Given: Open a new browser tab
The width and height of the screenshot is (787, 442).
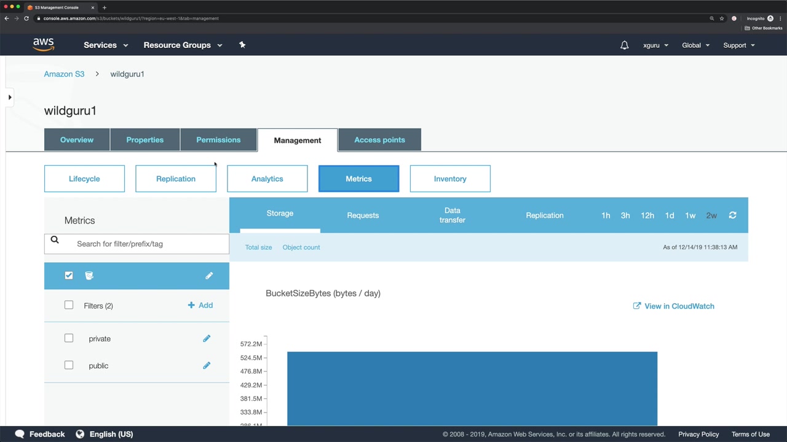Looking at the screenshot, I should pyautogui.click(x=105, y=7).
